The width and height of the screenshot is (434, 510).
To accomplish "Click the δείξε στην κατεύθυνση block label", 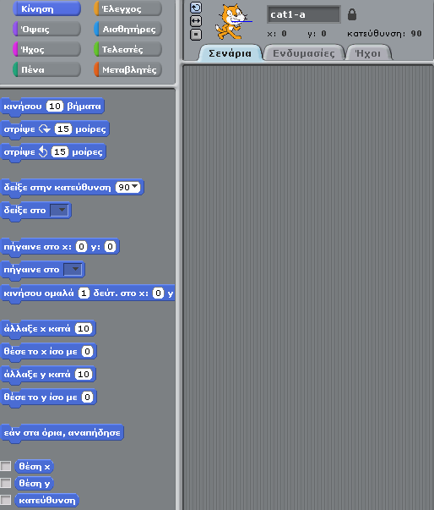I will (57, 188).
